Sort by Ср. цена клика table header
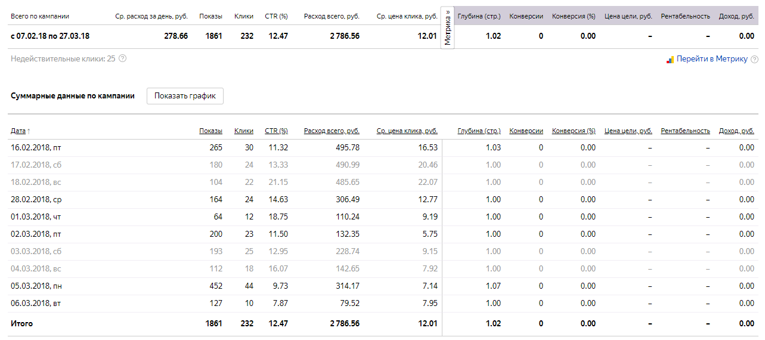 pyautogui.click(x=407, y=131)
